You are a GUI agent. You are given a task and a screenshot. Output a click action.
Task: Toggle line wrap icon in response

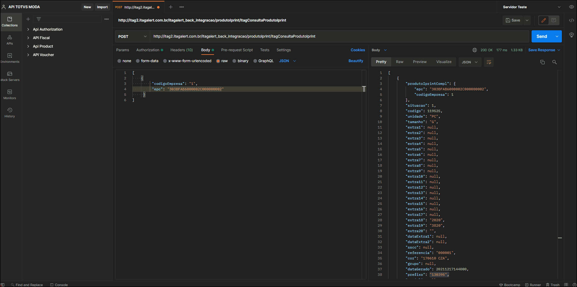click(489, 62)
